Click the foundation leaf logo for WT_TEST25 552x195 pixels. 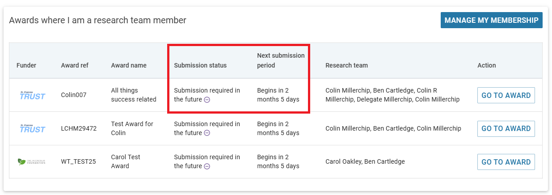pyautogui.click(x=32, y=162)
